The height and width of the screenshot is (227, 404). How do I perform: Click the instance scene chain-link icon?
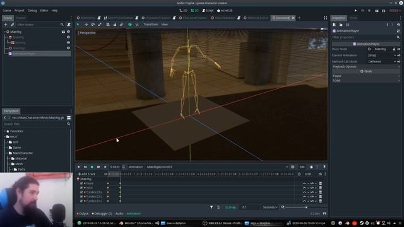click(x=12, y=25)
